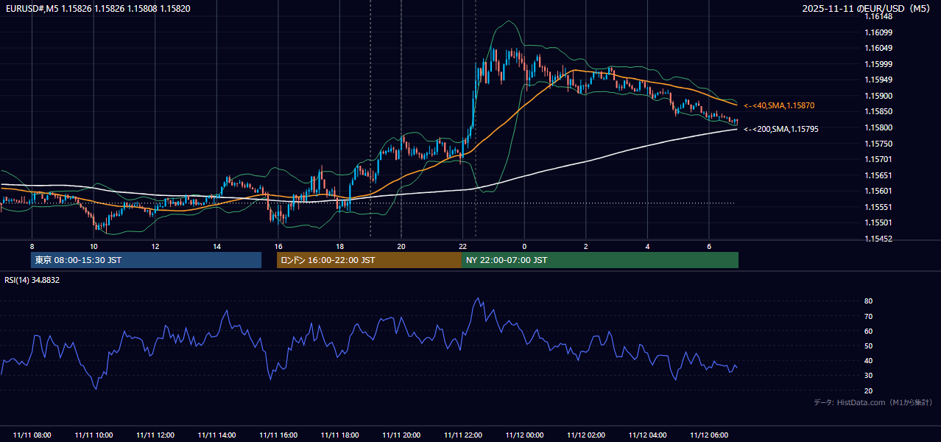Image resolution: width=941 pixels, height=442 pixels.
Task: Click hour label 18 under the price chart
Action: tap(339, 246)
